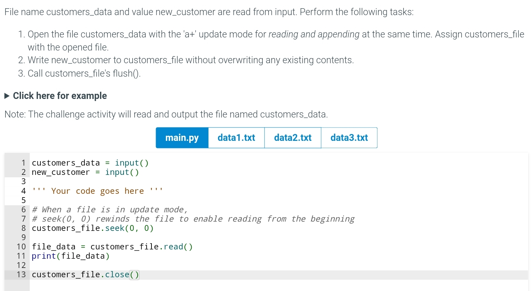Click the seek rewind comment on line 7
532x291 pixels.
click(192, 219)
